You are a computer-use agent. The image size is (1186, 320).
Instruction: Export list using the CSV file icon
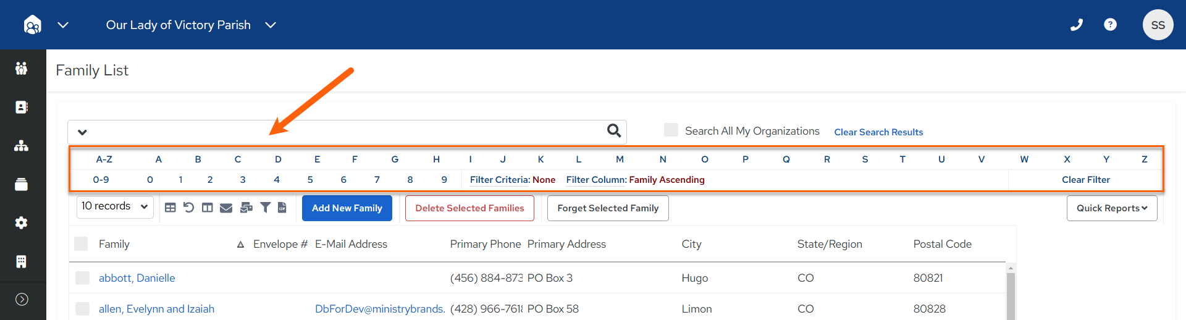click(282, 208)
